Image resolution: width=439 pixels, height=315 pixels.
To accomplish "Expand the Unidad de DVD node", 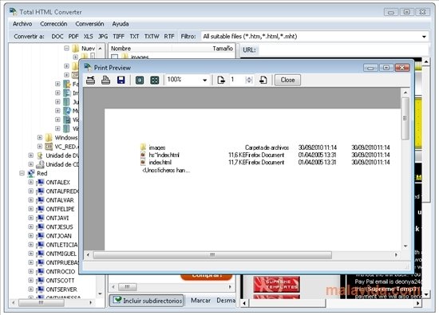I will click(x=31, y=156).
